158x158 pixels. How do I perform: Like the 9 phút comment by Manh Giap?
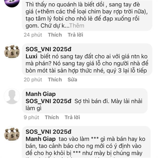click(52, 117)
